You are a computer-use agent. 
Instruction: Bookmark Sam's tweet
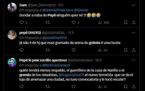pos(126,22)
